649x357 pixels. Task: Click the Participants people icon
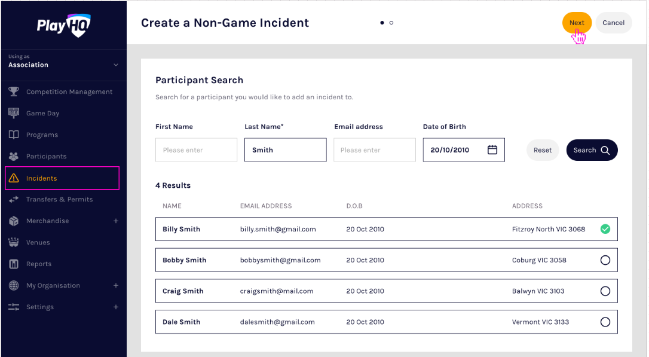coord(14,156)
